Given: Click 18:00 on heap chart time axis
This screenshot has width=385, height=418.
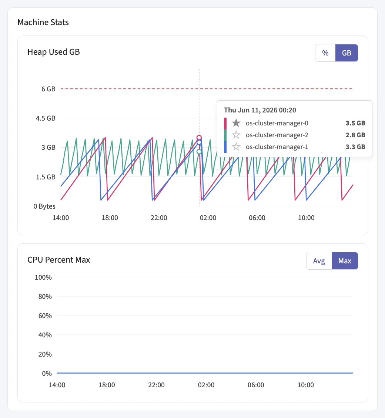Looking at the screenshot, I should tap(110, 218).
